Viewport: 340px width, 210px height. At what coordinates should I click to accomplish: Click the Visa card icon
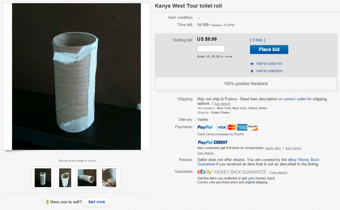221,127
